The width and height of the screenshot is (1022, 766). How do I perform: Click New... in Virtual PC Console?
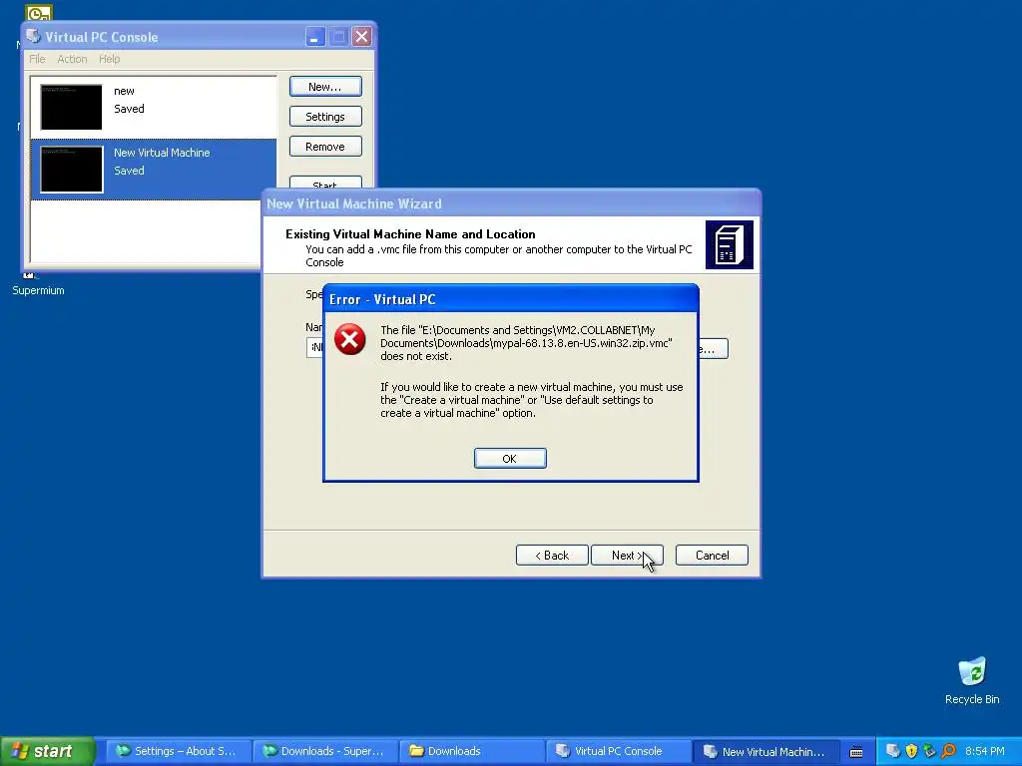point(325,87)
